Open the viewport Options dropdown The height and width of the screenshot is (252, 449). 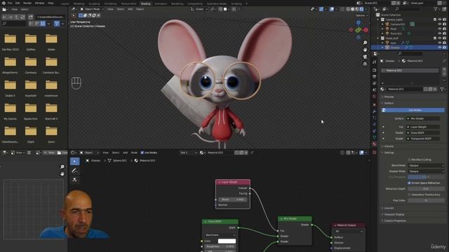pos(361,15)
